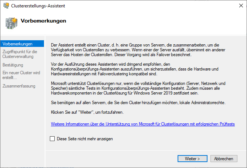Select 'Ein neuer Cluster wird erstellt...' step

(x=21, y=75)
